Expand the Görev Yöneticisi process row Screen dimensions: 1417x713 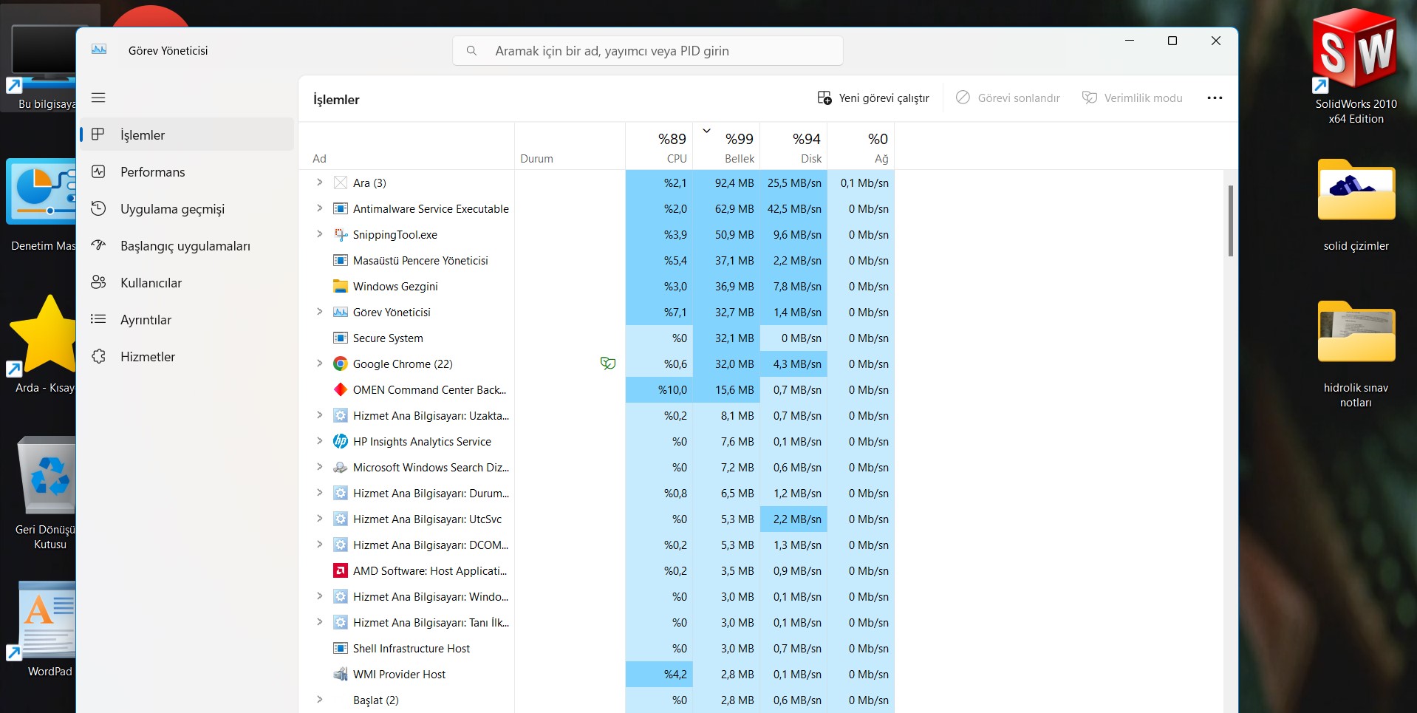(319, 312)
